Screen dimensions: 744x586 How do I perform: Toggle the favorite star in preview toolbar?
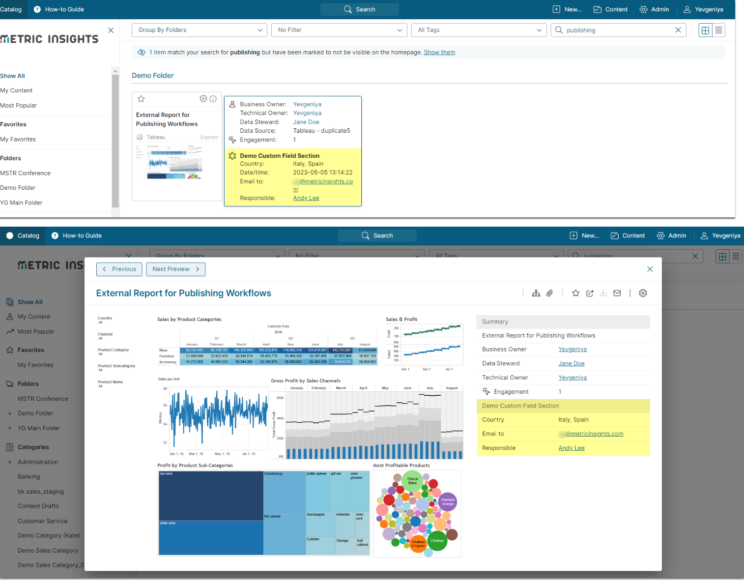(x=576, y=293)
